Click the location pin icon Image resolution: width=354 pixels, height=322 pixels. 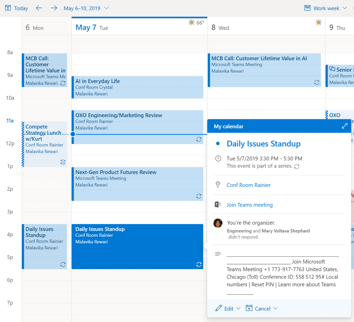tap(218, 185)
